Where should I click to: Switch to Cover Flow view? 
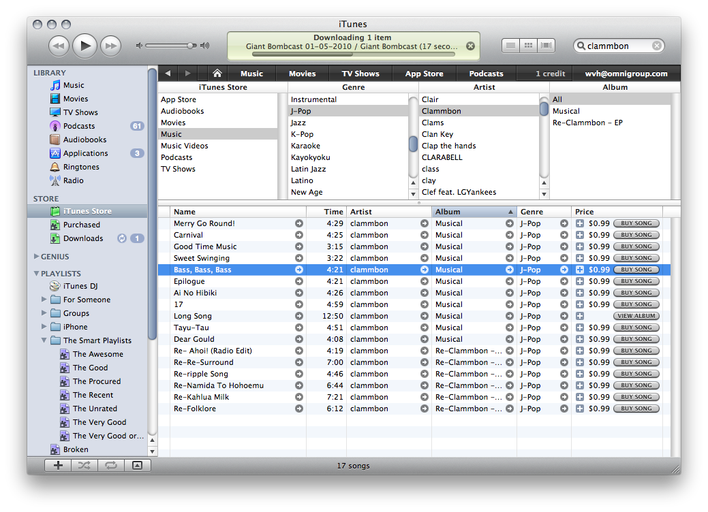[x=546, y=46]
